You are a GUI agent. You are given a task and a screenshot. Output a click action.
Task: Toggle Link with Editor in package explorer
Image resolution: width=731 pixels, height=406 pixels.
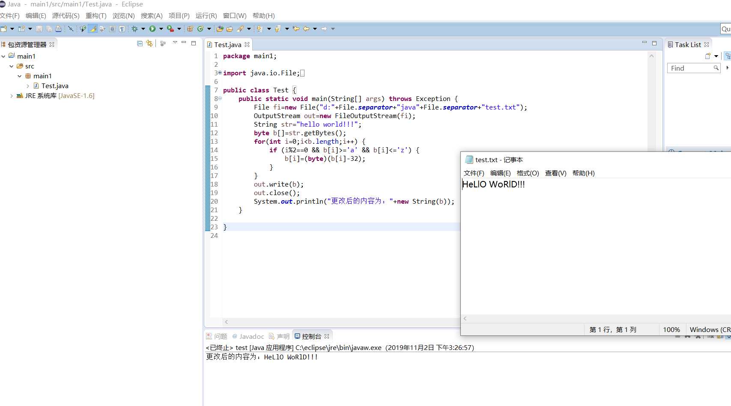point(149,43)
